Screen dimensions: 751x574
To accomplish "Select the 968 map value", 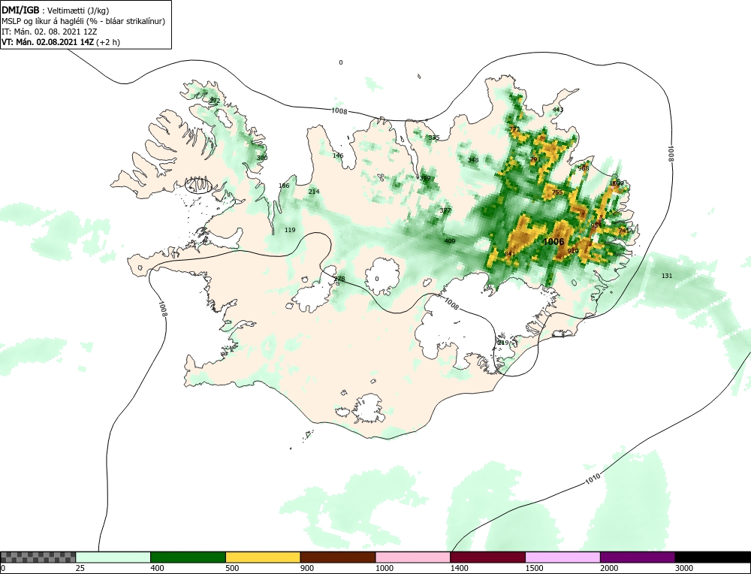I will point(584,168).
